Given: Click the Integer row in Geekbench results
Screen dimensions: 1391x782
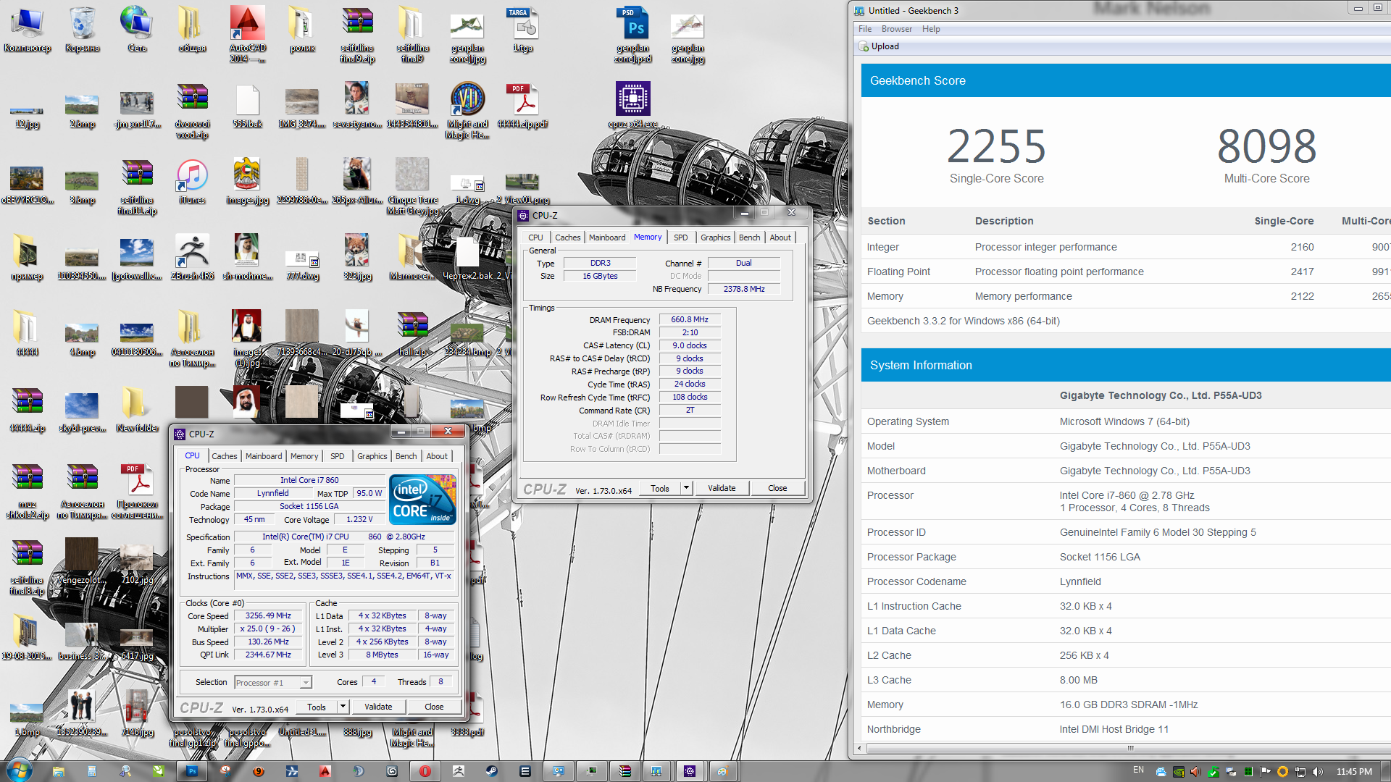Looking at the screenshot, I should coord(1126,247).
